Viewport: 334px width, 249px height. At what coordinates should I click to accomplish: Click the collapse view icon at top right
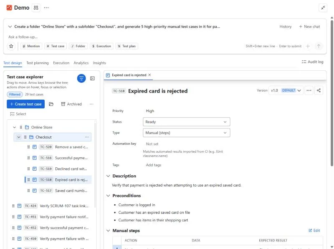(323, 8)
